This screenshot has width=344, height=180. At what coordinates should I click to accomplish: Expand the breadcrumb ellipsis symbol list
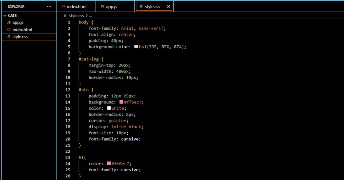(91, 15)
